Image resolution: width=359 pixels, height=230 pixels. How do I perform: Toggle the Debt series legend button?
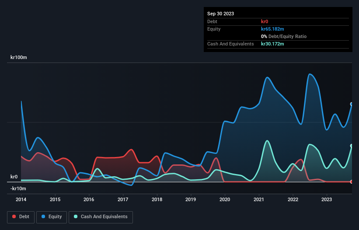coord(21,217)
